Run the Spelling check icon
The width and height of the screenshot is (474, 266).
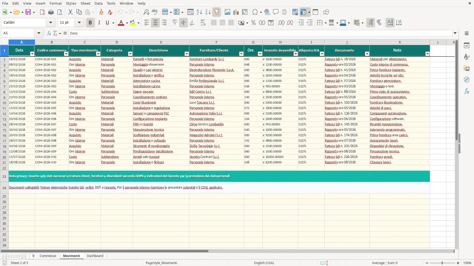pyautogui.click(x=155, y=12)
